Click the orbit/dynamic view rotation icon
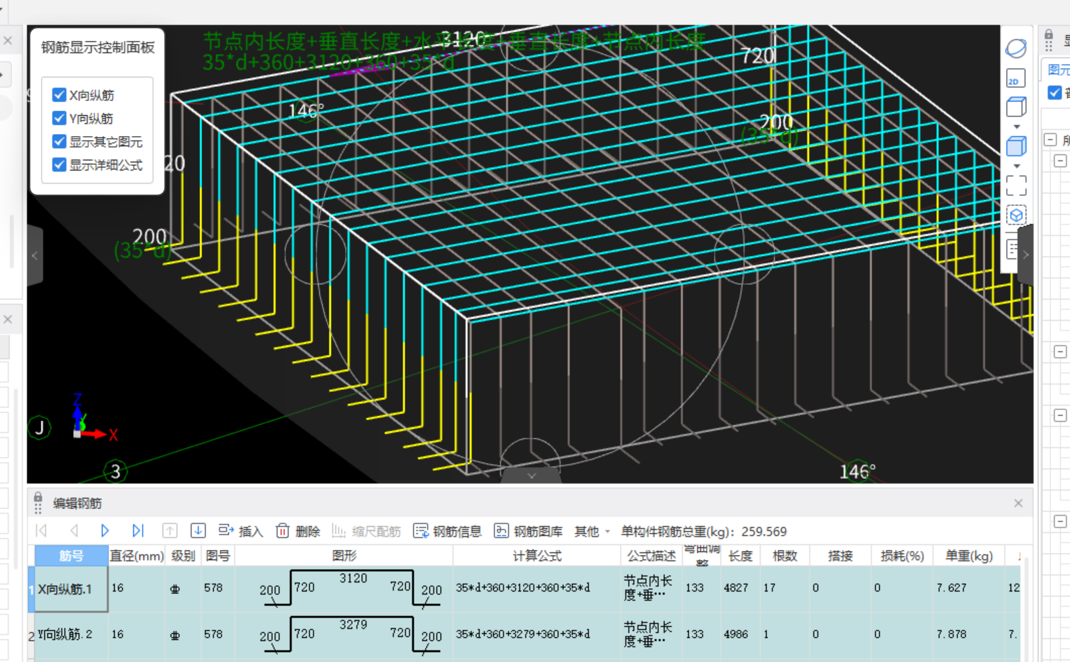 pyautogui.click(x=1015, y=48)
